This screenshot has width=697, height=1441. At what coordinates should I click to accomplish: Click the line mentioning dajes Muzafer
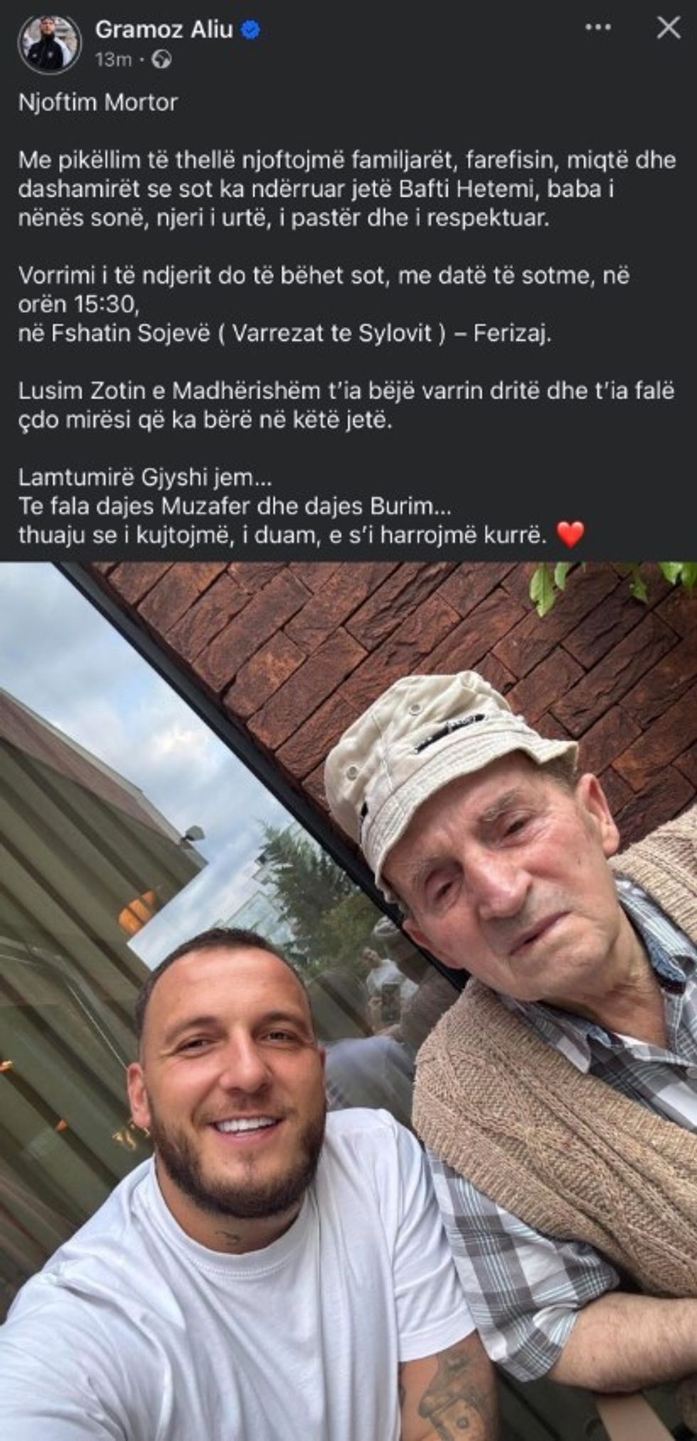(x=235, y=507)
